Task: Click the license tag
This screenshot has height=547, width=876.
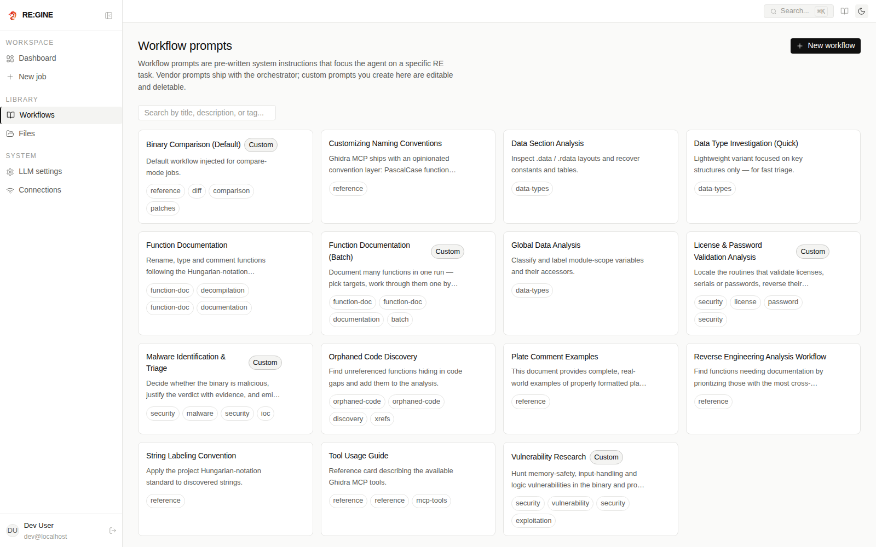Action: tap(745, 302)
